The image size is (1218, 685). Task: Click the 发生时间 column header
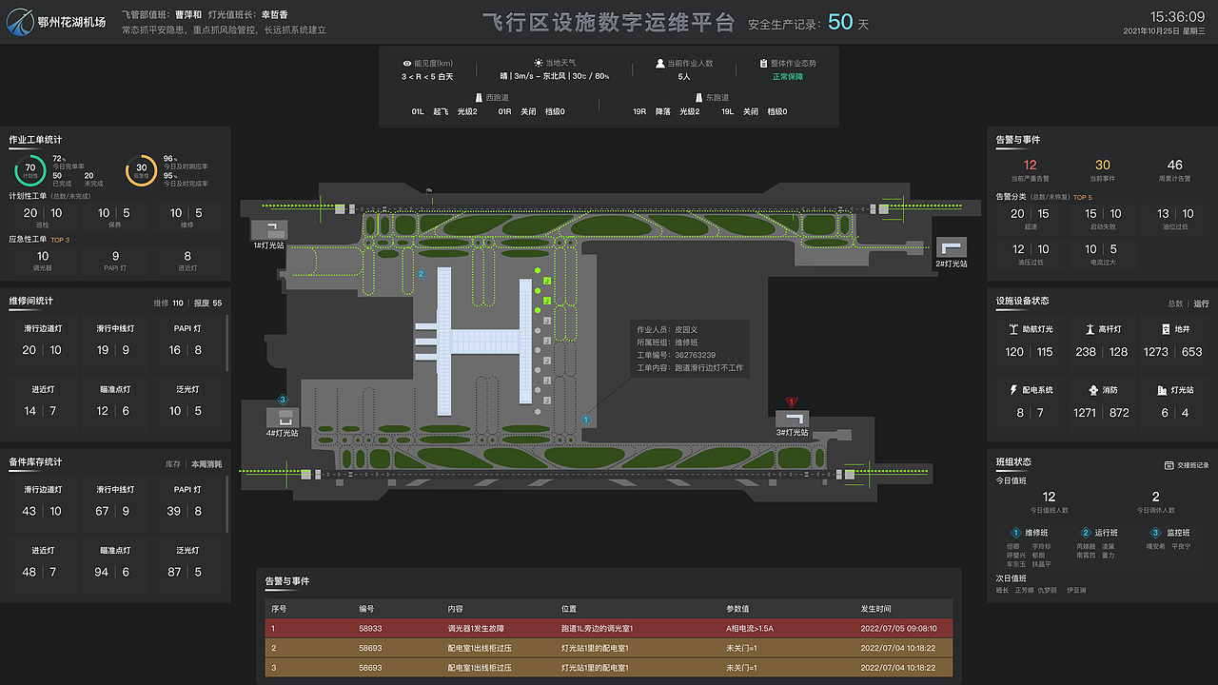pos(875,609)
